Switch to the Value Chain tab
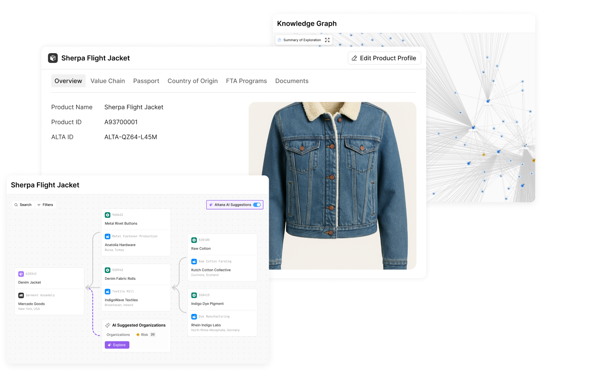This screenshot has width=593, height=372. tap(108, 81)
